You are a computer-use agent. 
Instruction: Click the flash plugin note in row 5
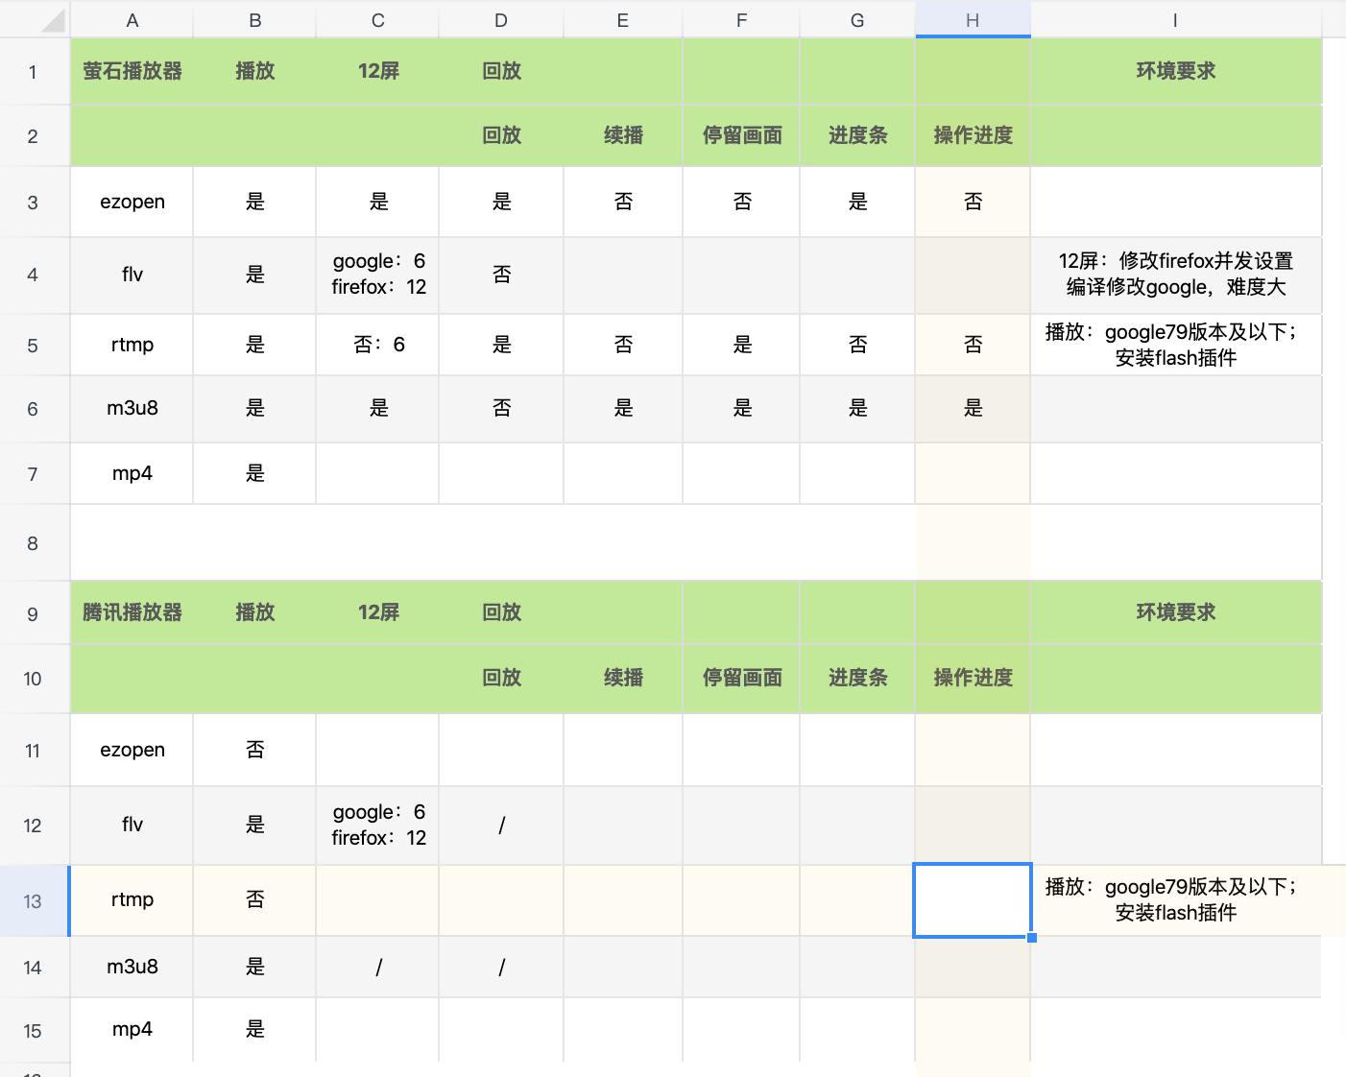(x=1175, y=345)
